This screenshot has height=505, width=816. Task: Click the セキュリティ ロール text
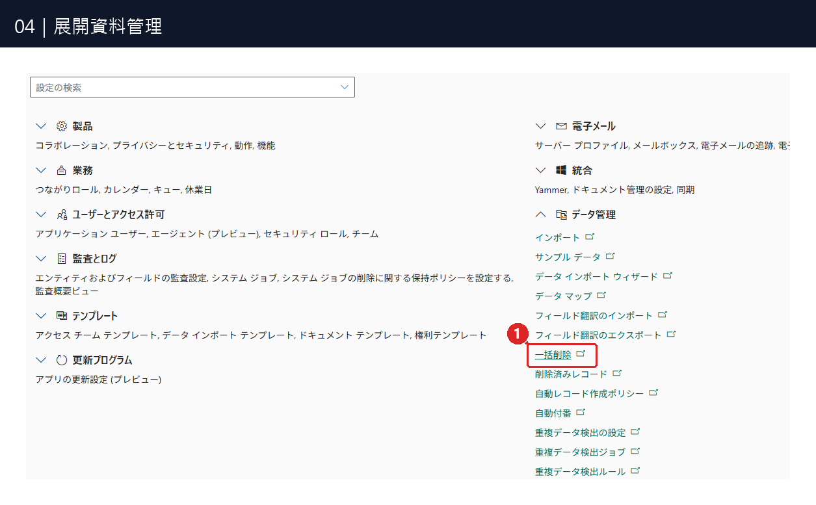(306, 234)
